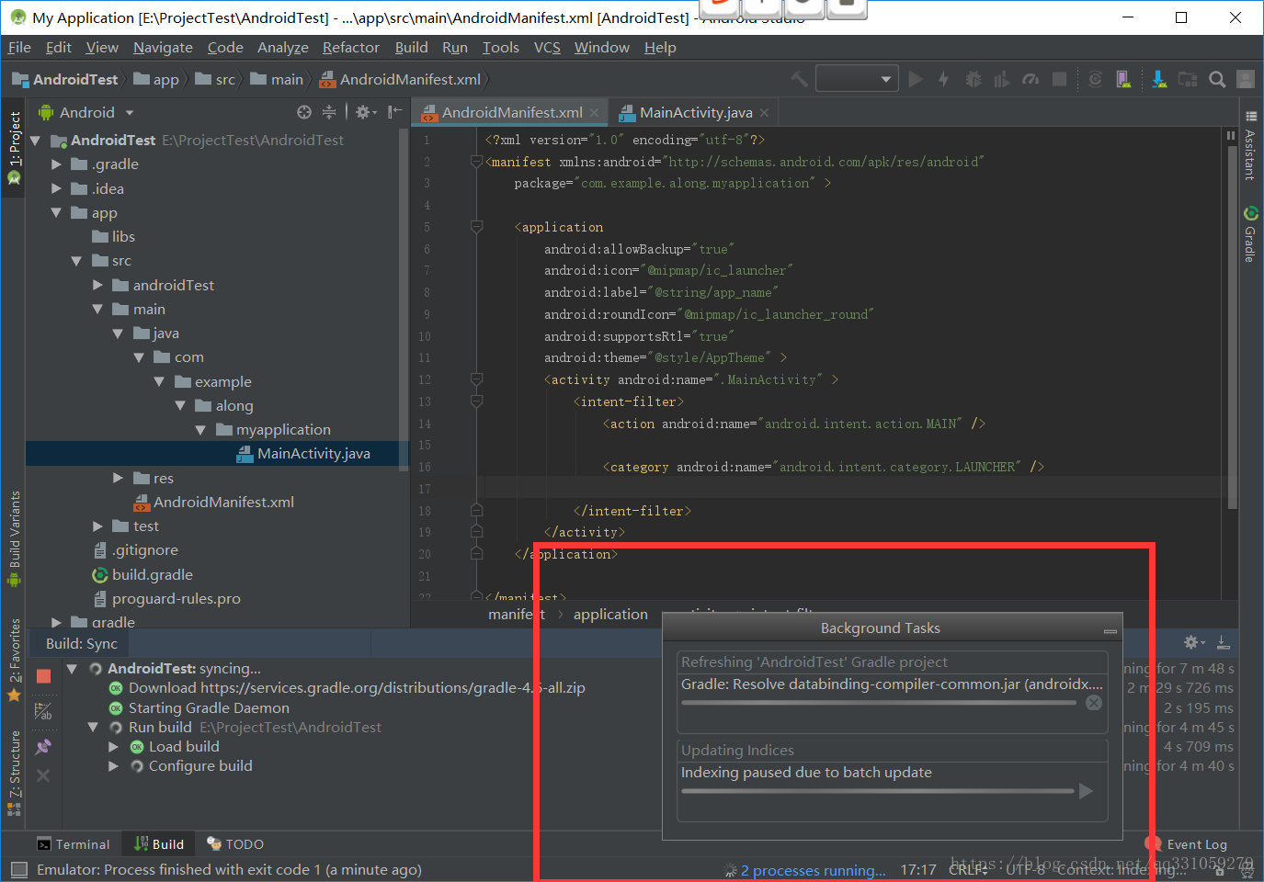Click the green Run app play icon
Screen dimensions: 1264x882
coord(916,79)
